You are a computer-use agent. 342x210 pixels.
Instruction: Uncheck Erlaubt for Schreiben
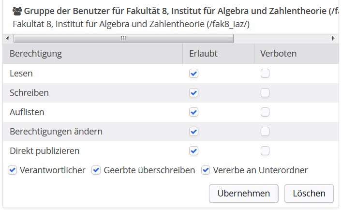[x=193, y=93]
